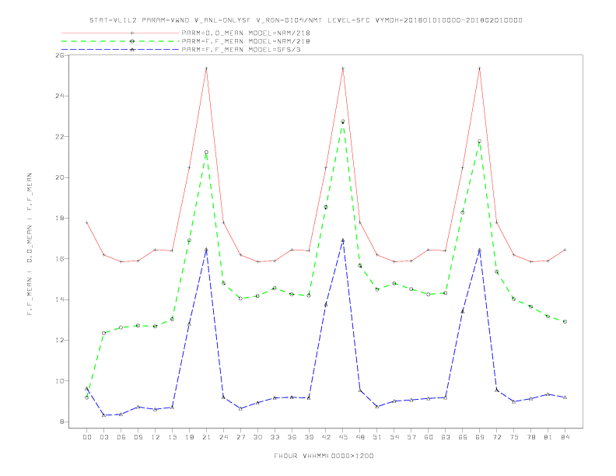The image size is (616, 476).
Task: Click y-axis tick label 20
Action: tap(60, 177)
